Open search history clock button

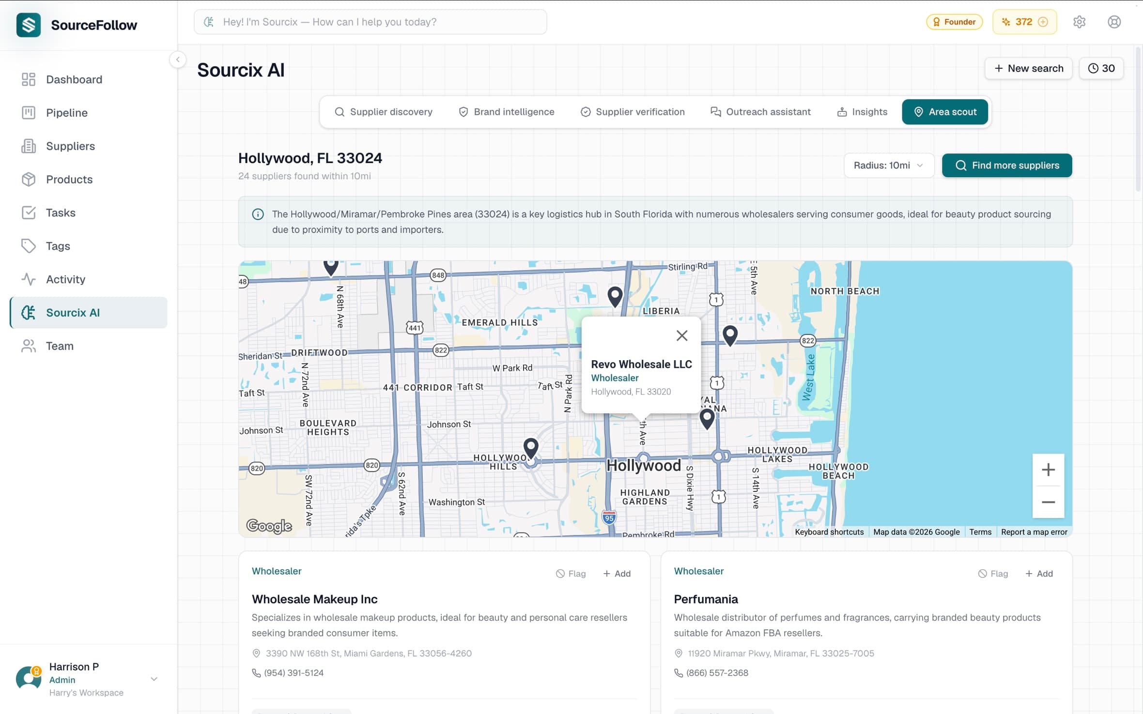pos(1101,68)
